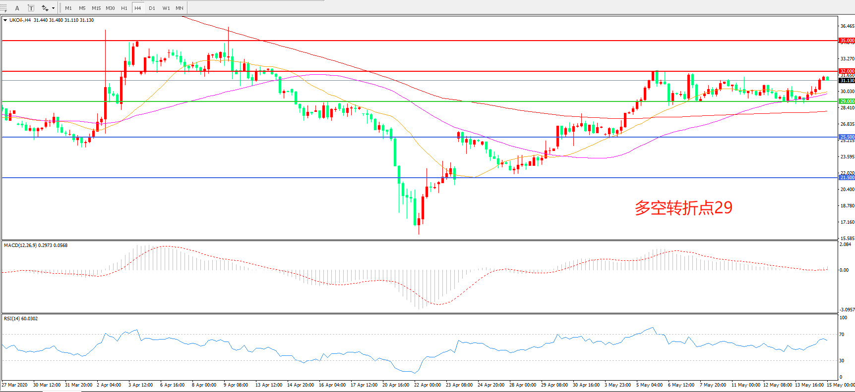Viewport: 855px width, 392px height.
Task: Click the MACD(12,26,9) indicator label
Action: click(x=20, y=245)
